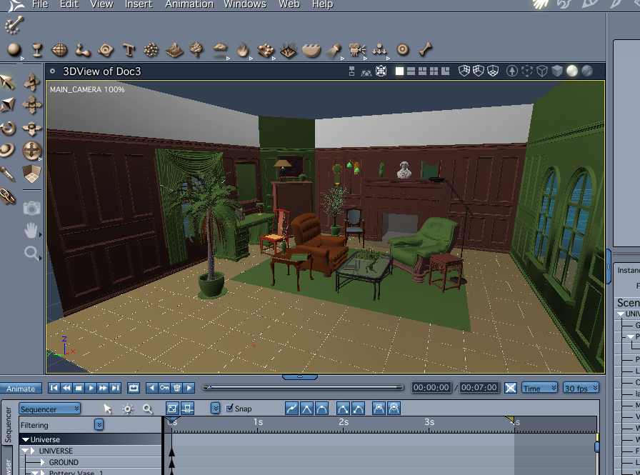Screen dimensions: 640x475
Task: Create a keyframe with the key icon
Action: coord(164,388)
